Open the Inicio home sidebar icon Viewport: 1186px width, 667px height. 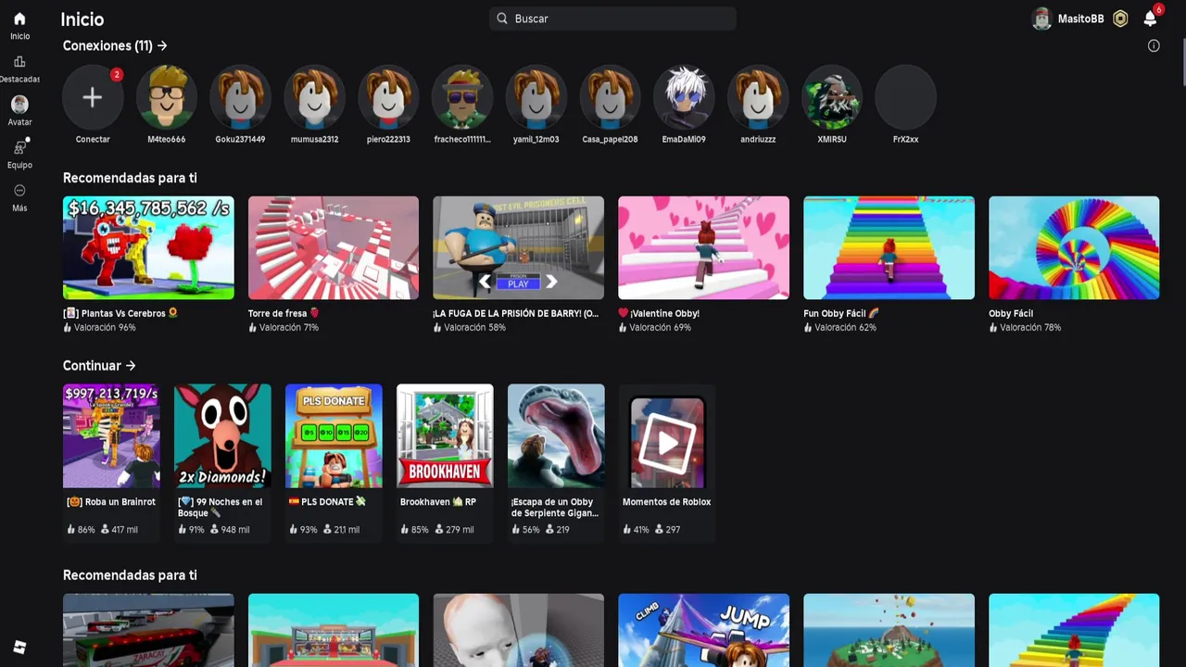click(x=19, y=19)
